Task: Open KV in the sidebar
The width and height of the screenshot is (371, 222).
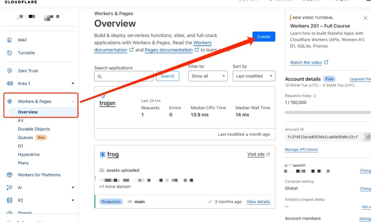Action: (x=21, y=120)
